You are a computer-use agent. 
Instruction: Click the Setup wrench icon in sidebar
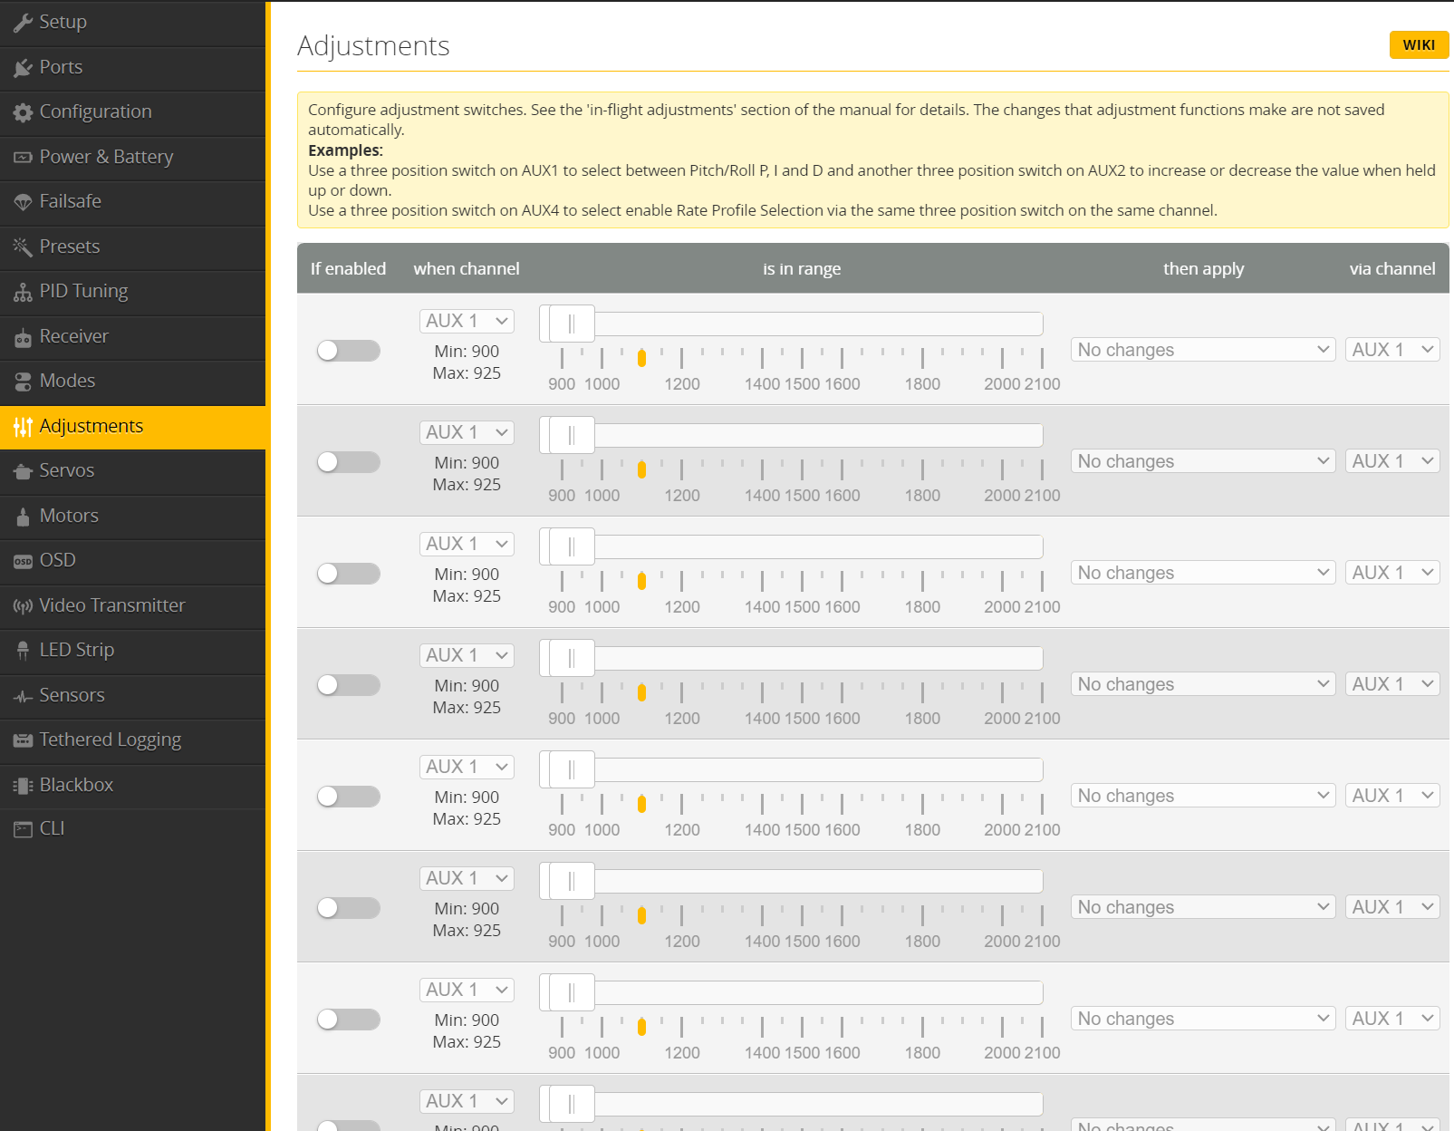[x=23, y=23]
